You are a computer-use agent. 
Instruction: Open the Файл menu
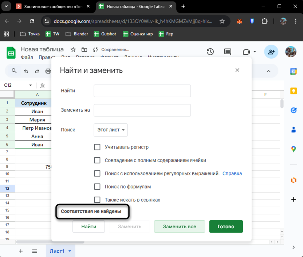[x=27, y=57]
